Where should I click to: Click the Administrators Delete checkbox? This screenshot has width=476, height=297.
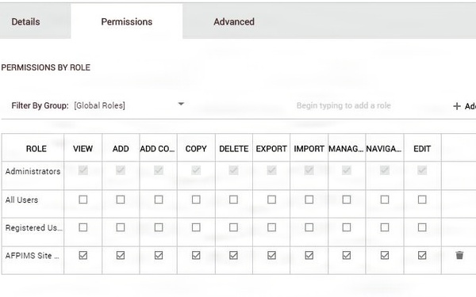(x=233, y=170)
